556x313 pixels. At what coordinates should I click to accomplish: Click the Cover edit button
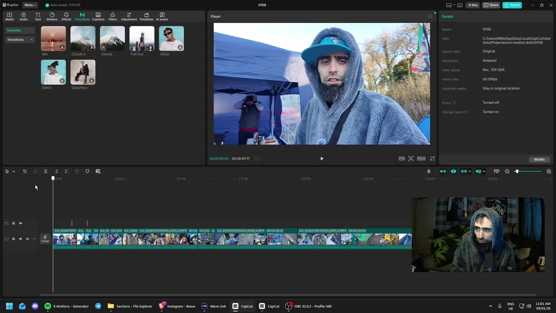(x=45, y=239)
